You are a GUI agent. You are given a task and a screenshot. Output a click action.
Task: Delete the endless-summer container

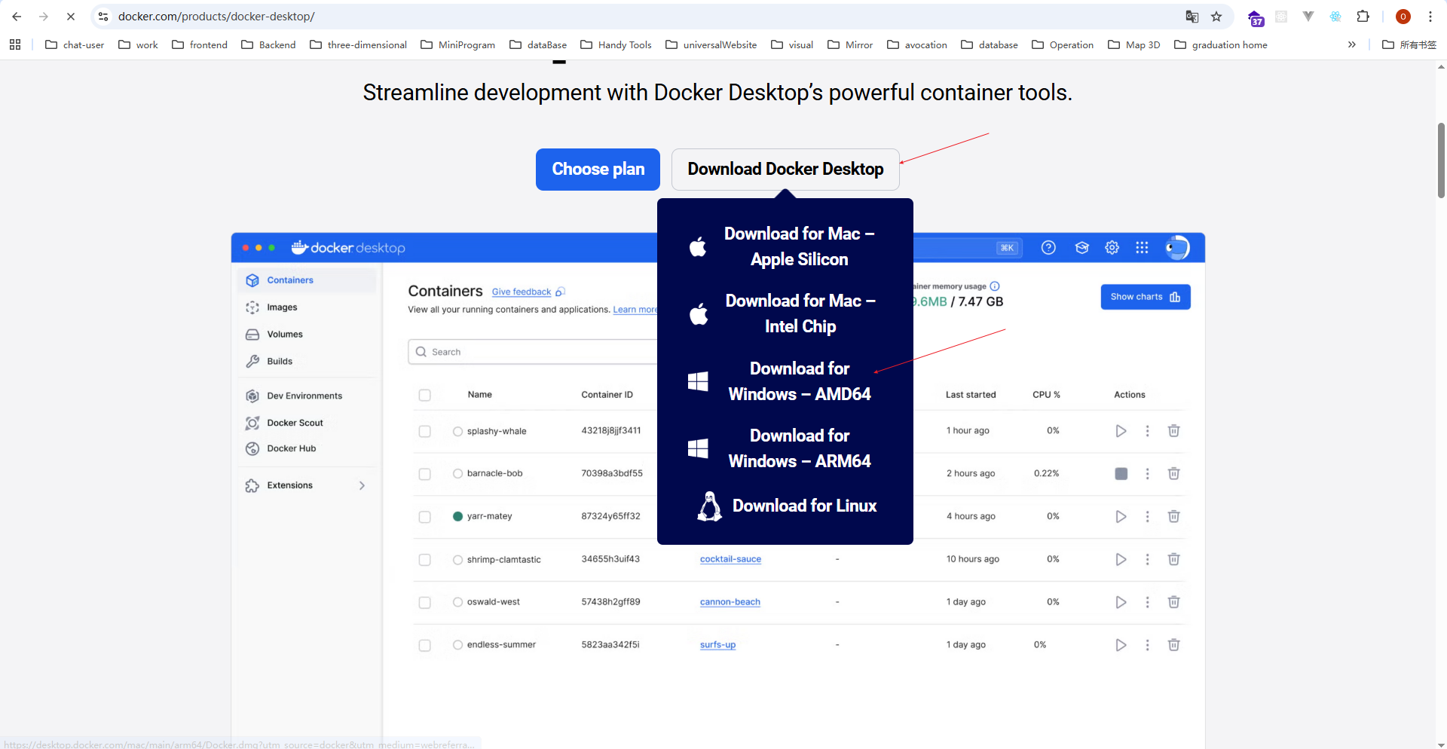(x=1173, y=645)
